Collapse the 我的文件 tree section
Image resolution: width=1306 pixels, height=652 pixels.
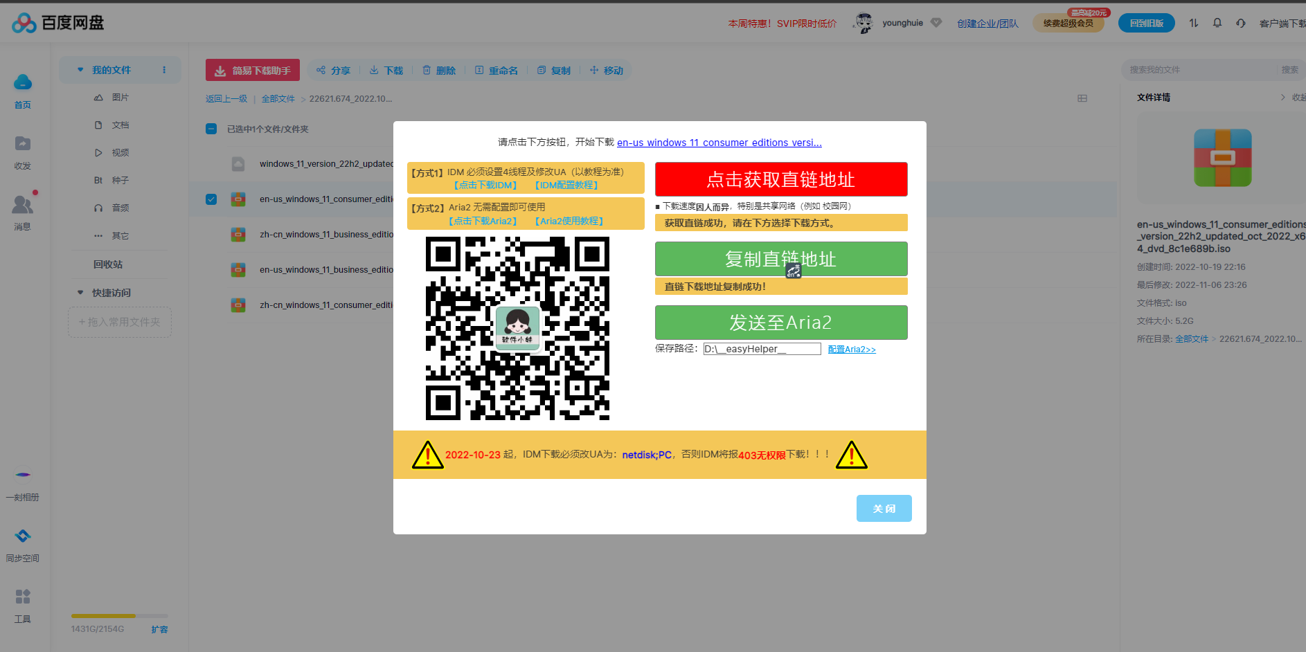click(80, 70)
